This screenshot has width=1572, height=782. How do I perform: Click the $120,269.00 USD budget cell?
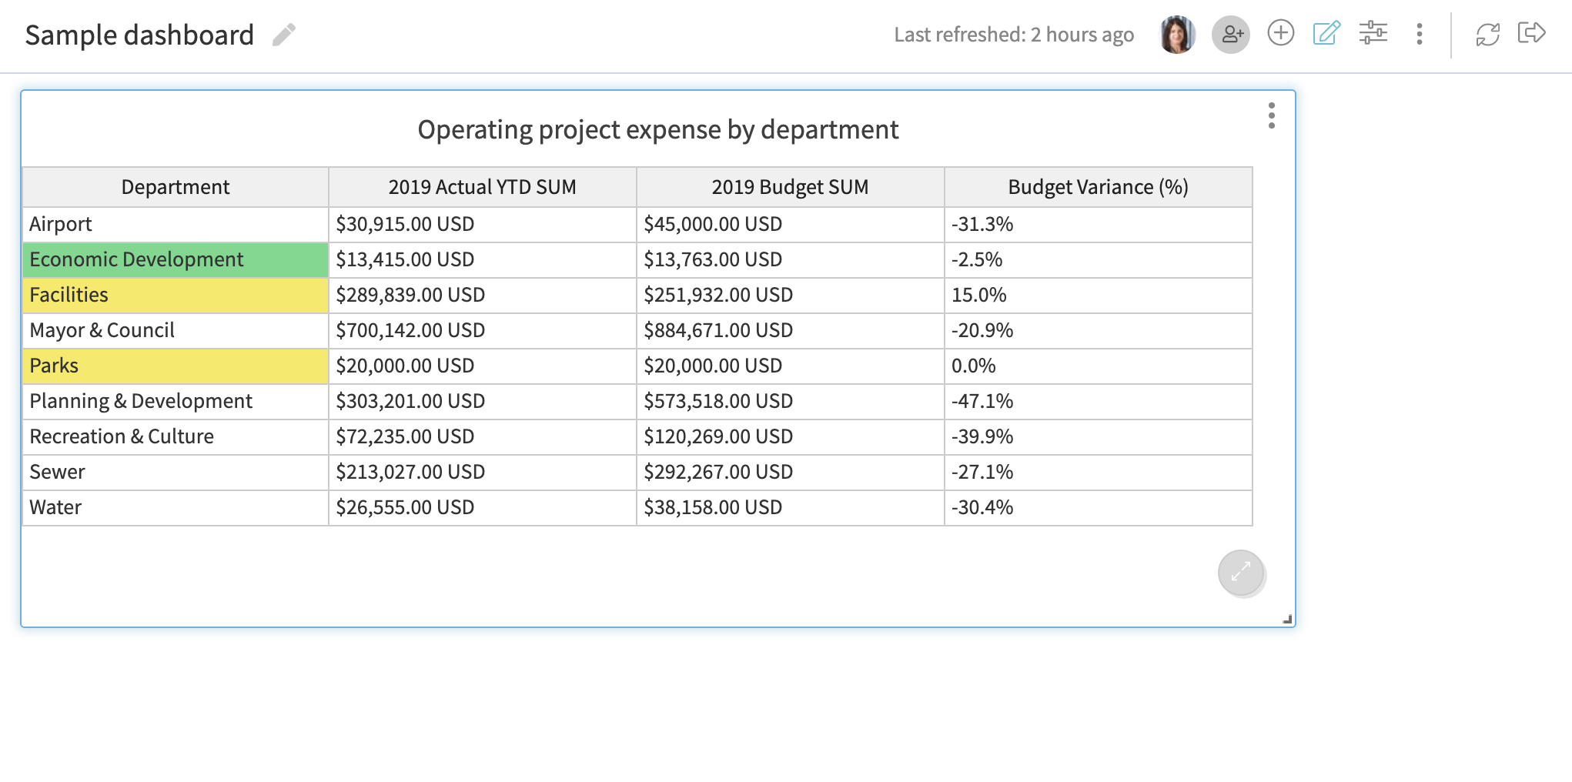(791, 436)
